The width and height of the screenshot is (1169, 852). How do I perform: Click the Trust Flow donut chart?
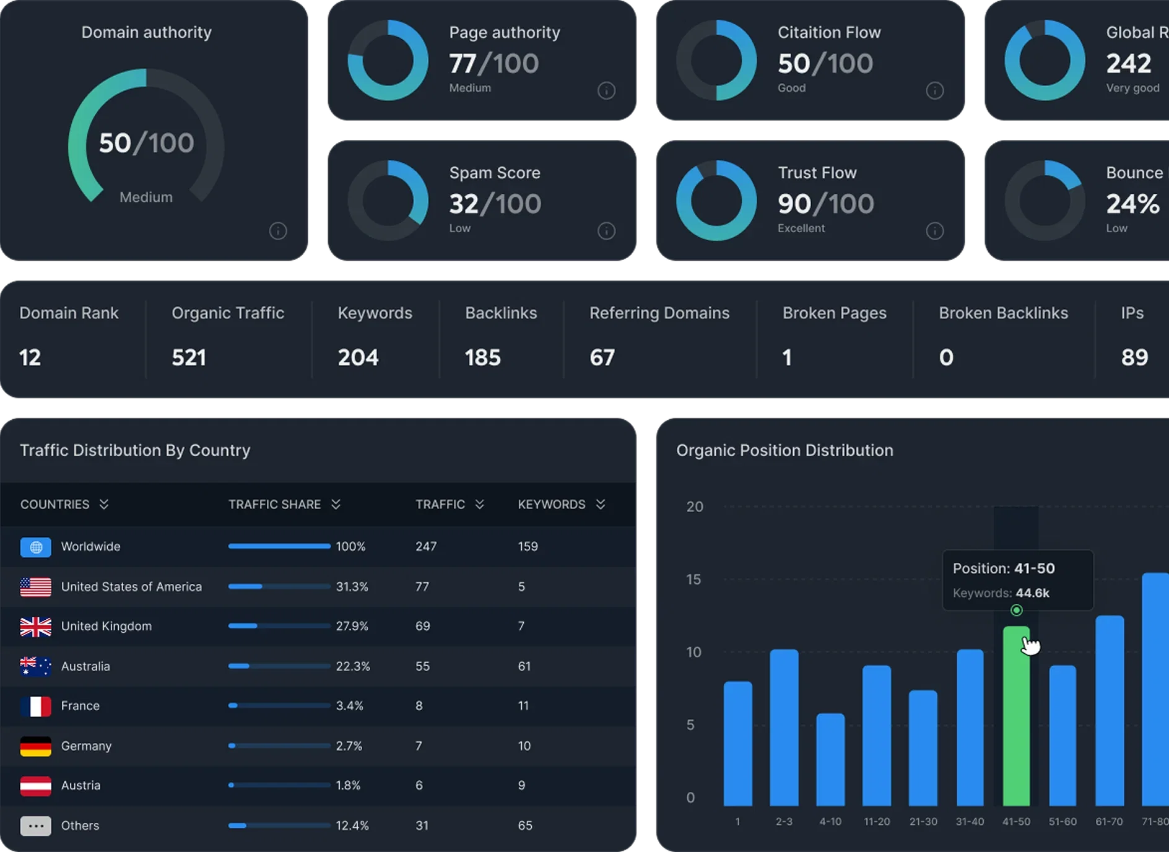click(716, 201)
